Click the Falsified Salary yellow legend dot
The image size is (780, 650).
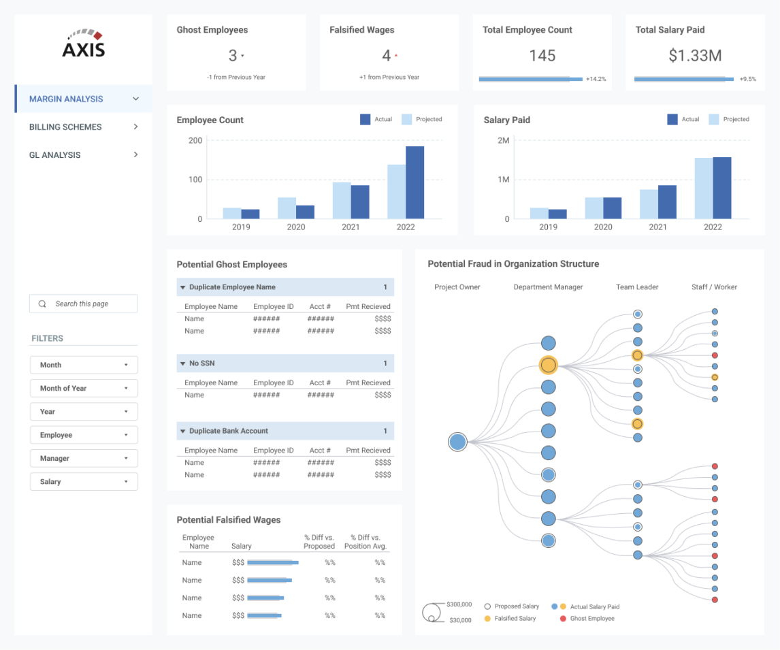click(x=487, y=619)
